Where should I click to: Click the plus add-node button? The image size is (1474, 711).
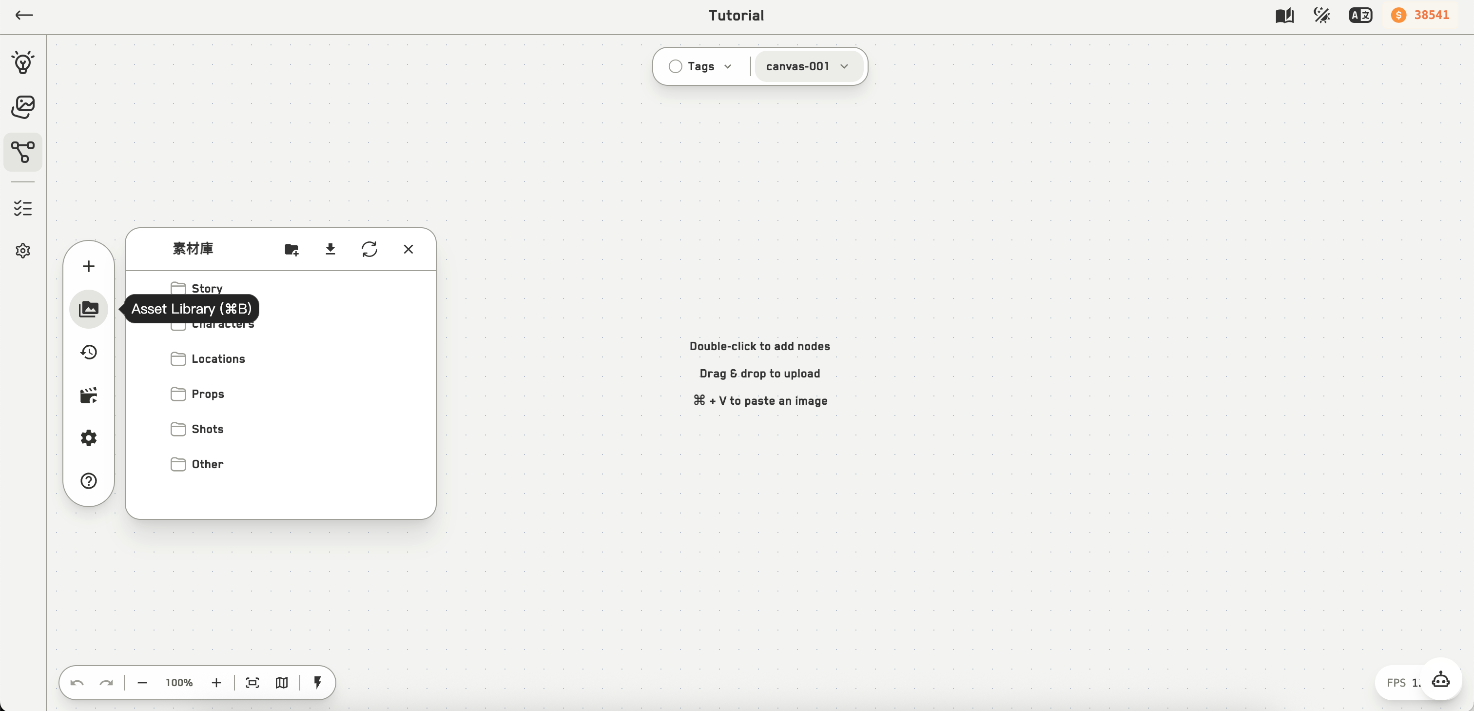pyautogui.click(x=89, y=266)
